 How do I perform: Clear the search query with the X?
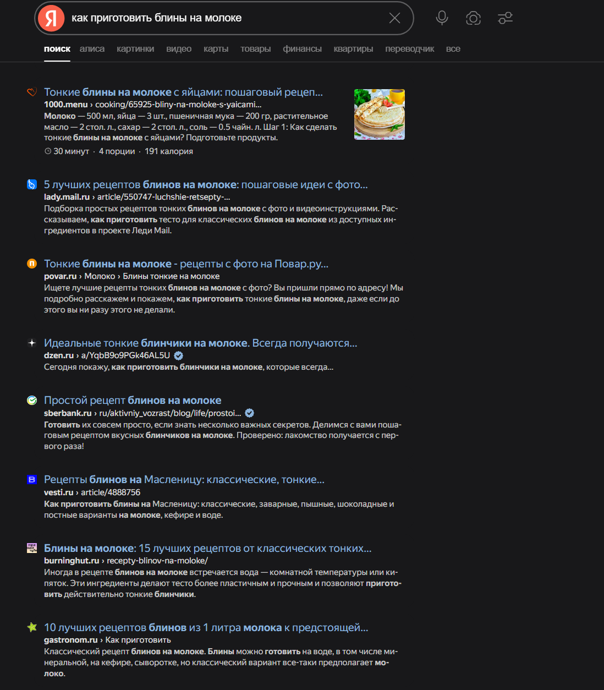[394, 18]
